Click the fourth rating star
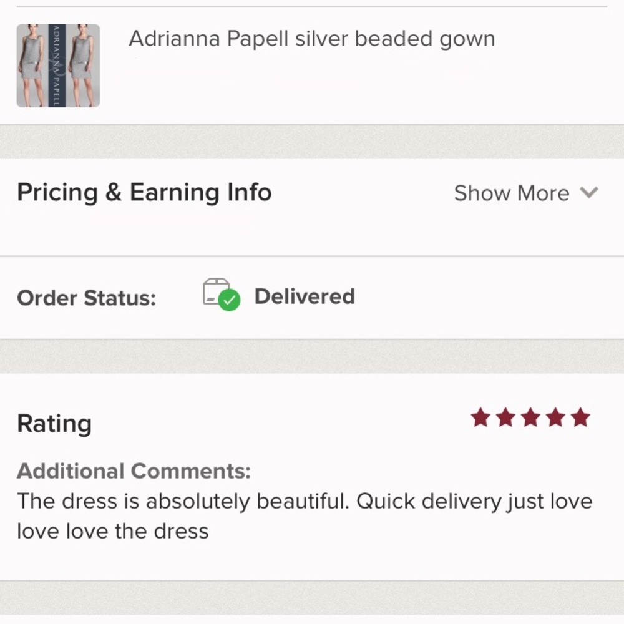 click(555, 417)
